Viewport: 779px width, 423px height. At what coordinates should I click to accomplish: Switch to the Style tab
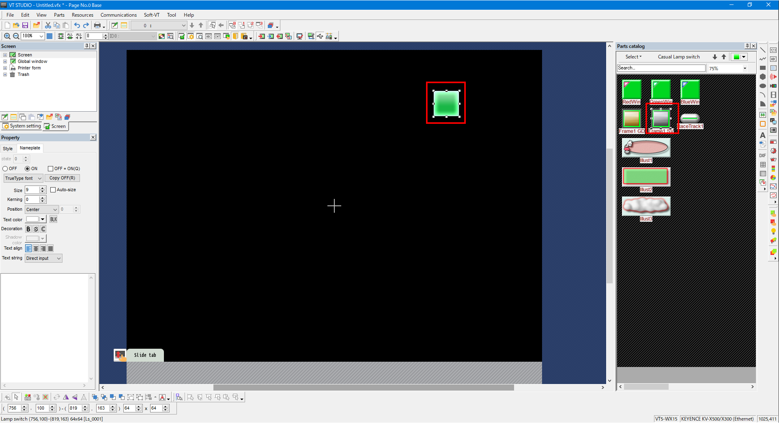point(8,149)
